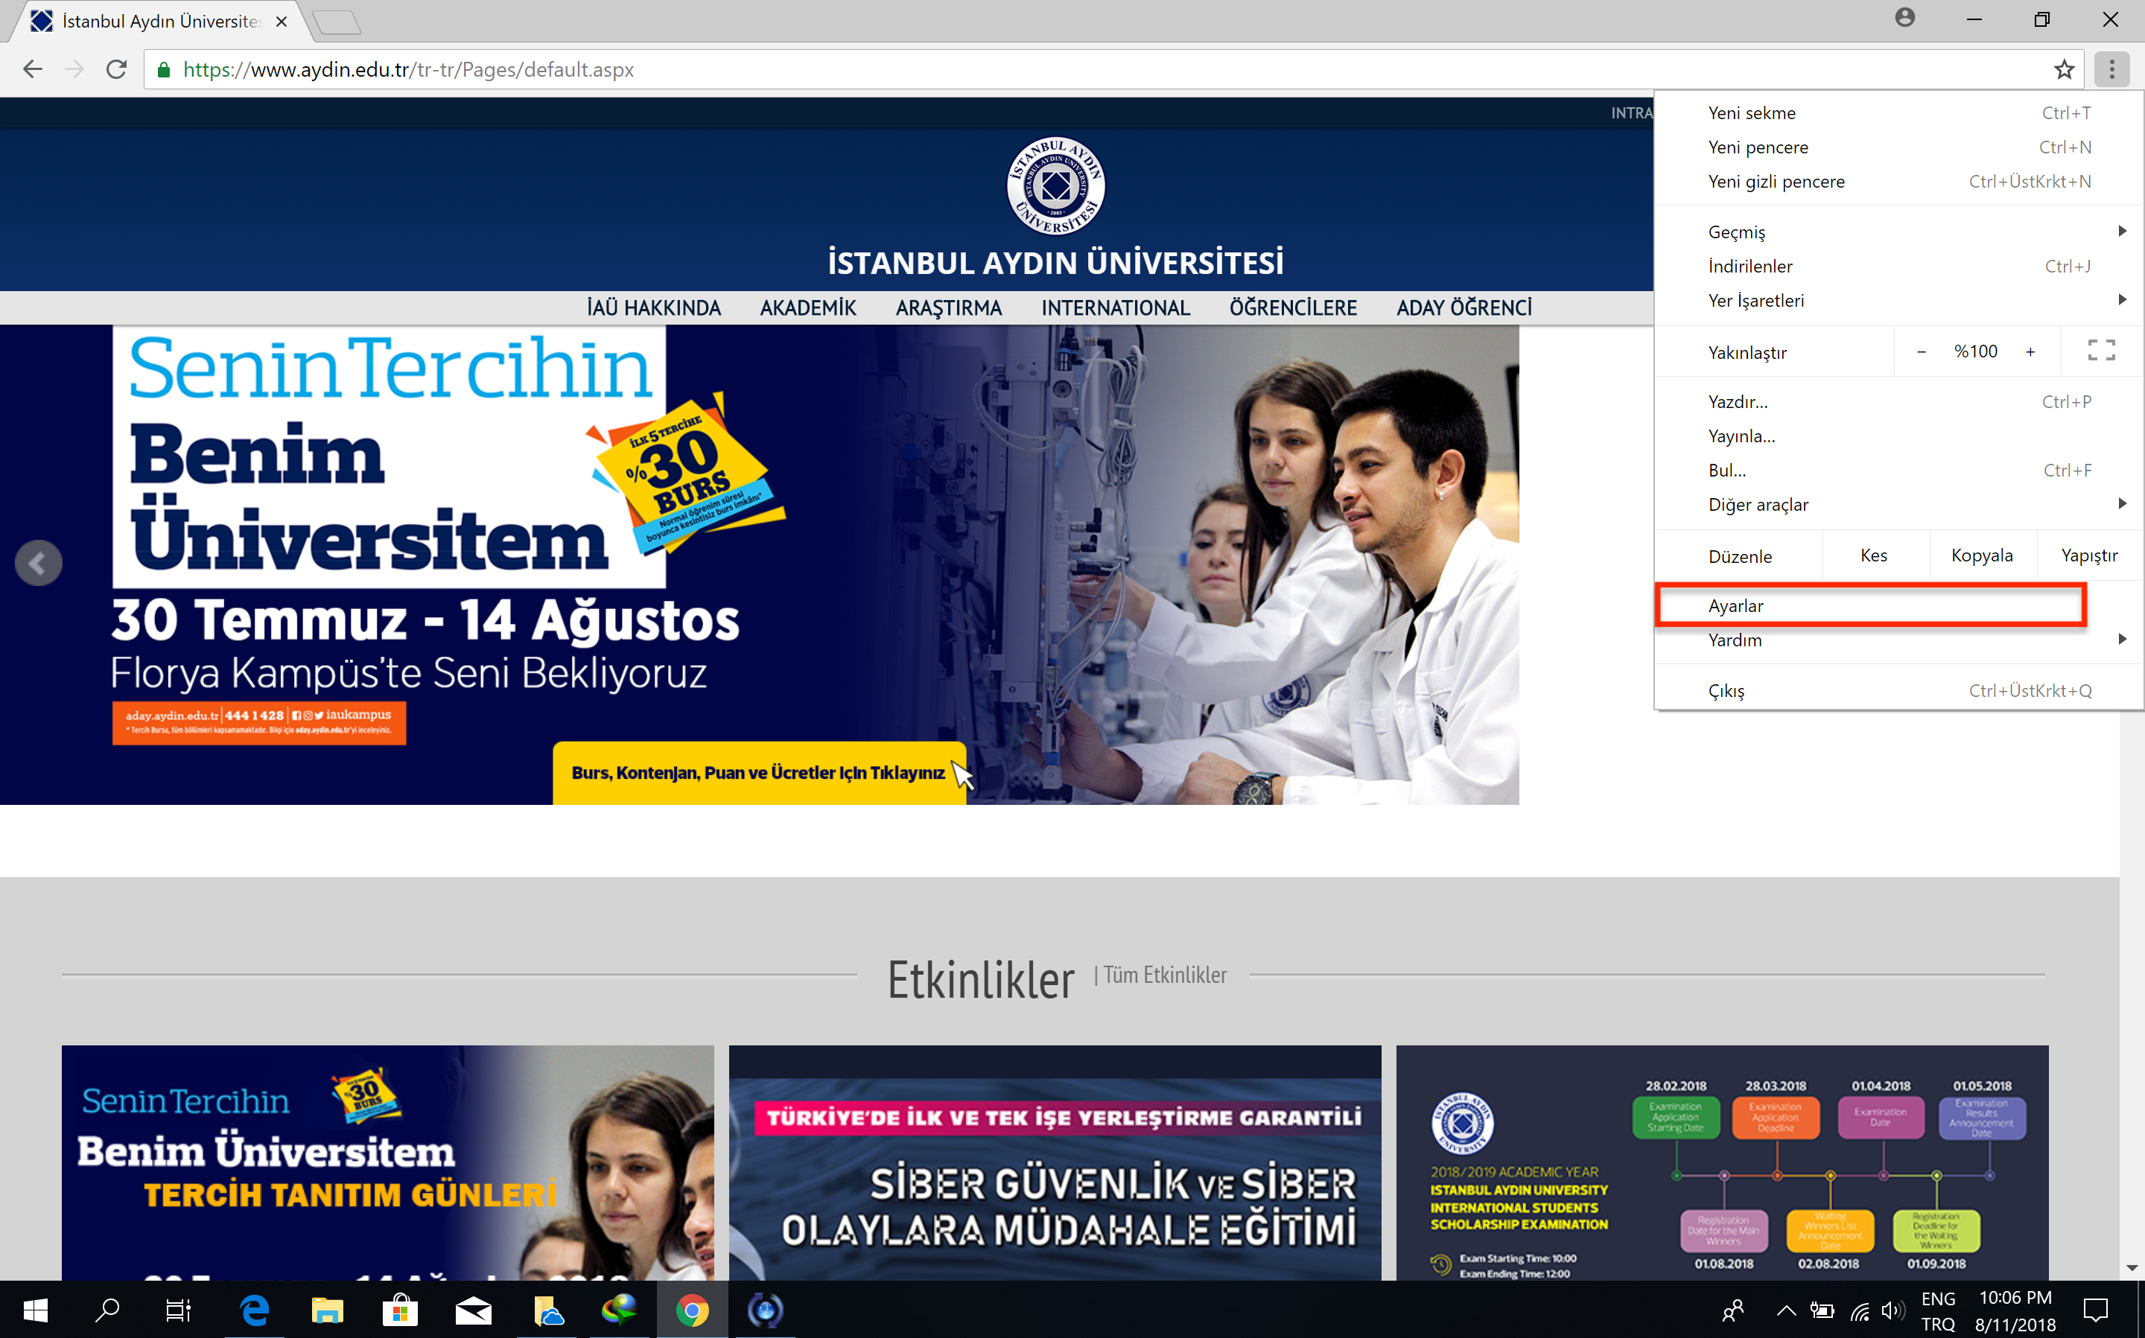Click the ENG TRQ language indicator
Viewport: 2145px width, 1338px height.
click(1938, 1310)
